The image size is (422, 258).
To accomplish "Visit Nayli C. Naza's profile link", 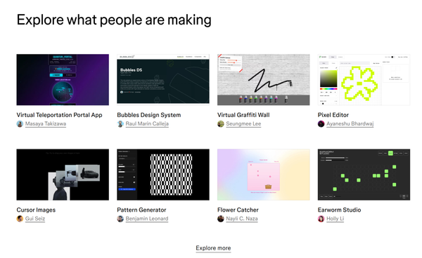I will [242, 219].
